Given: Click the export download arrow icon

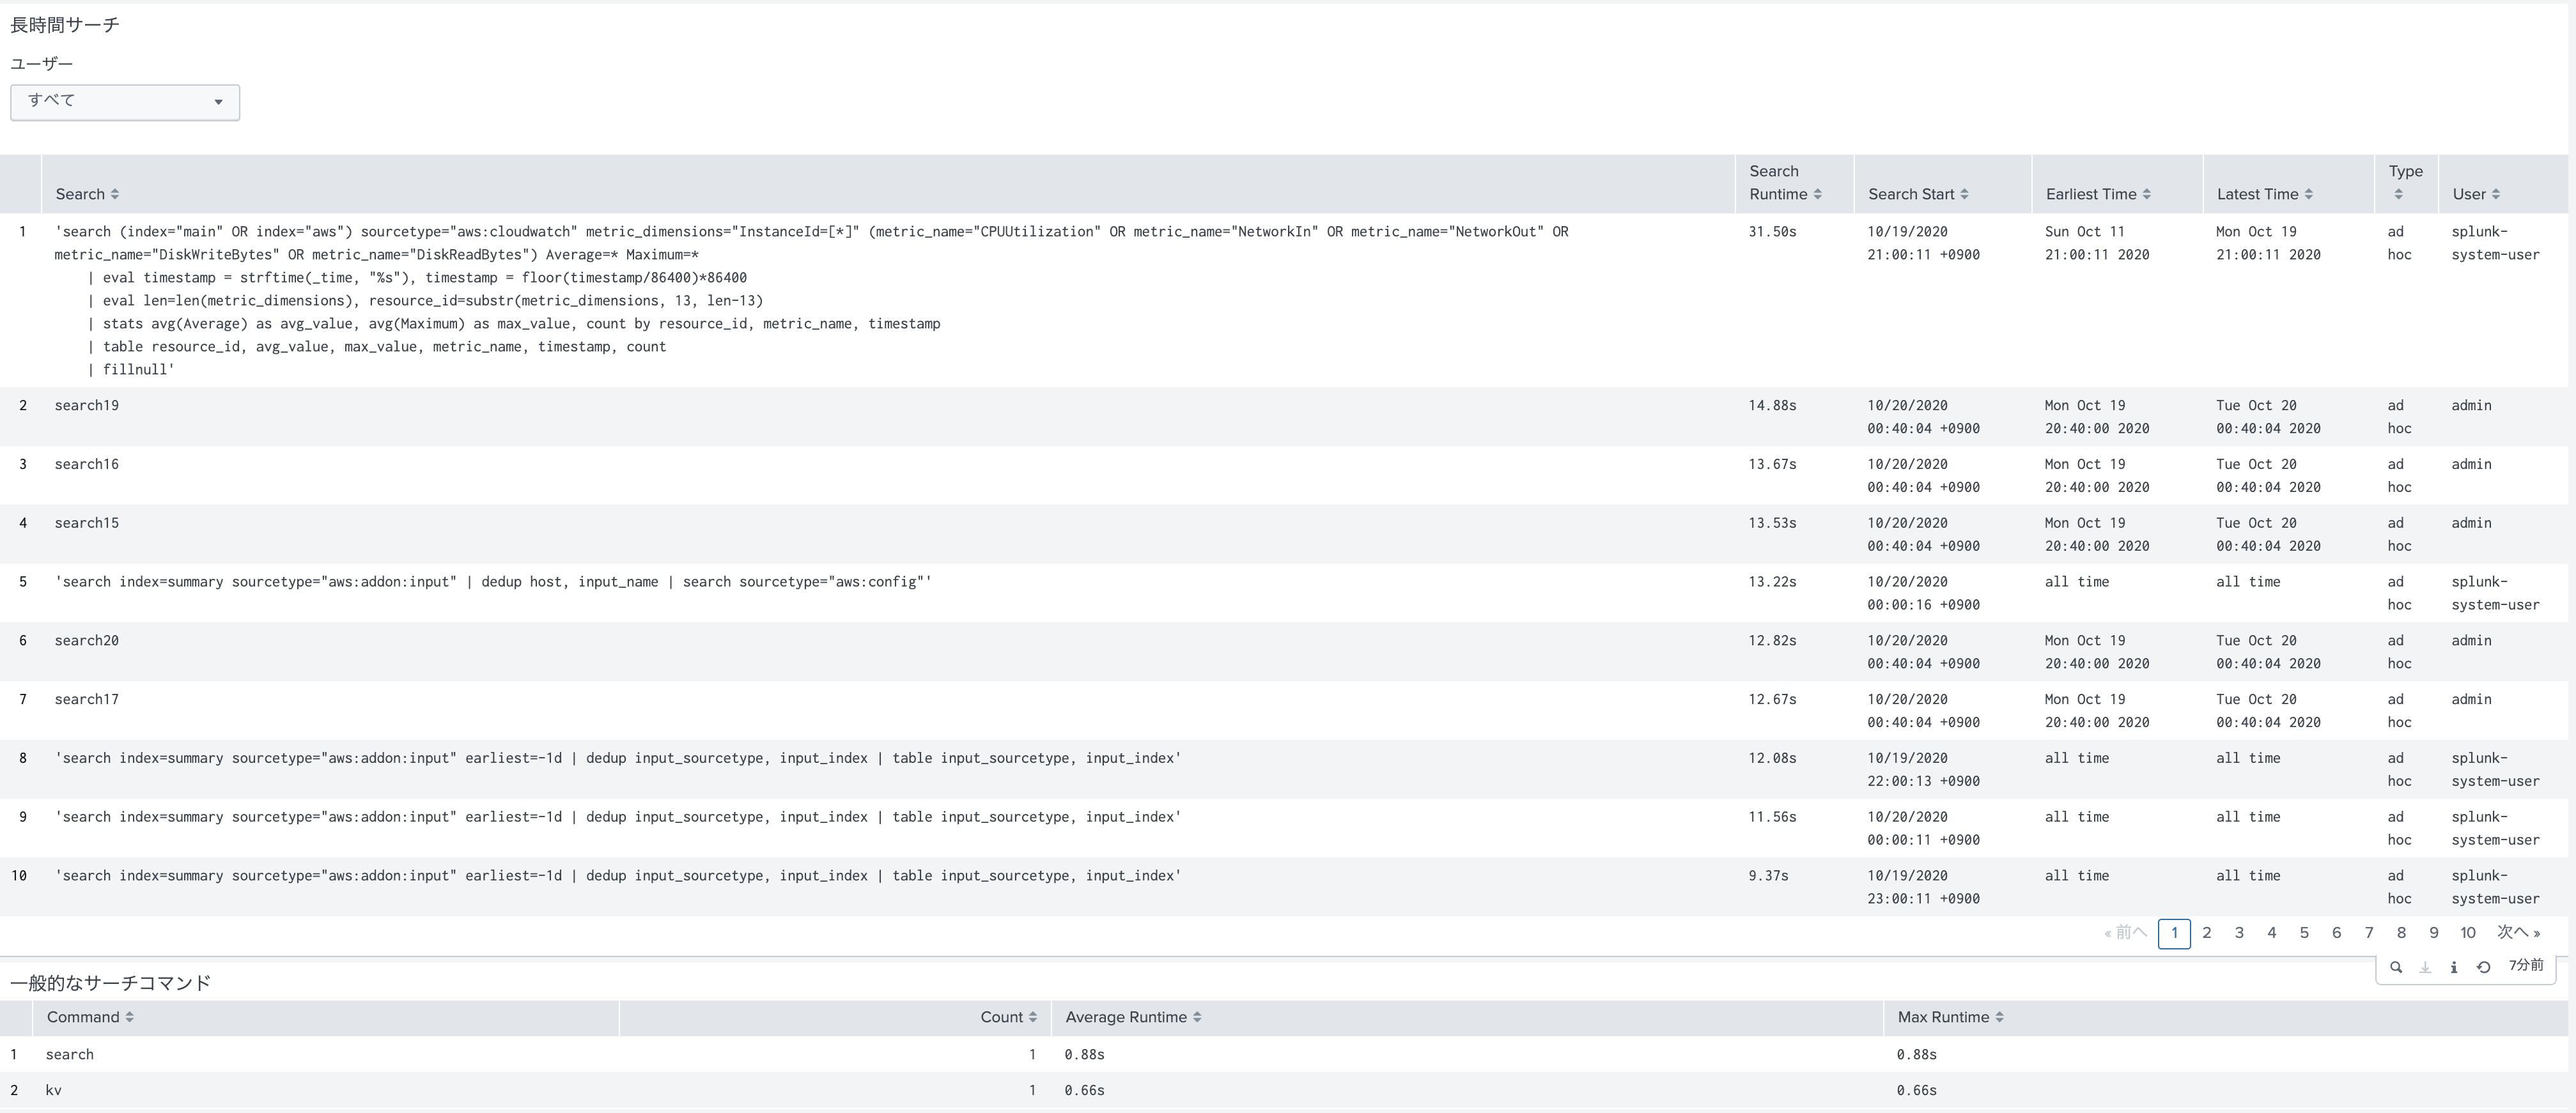Looking at the screenshot, I should pos(2424,967).
